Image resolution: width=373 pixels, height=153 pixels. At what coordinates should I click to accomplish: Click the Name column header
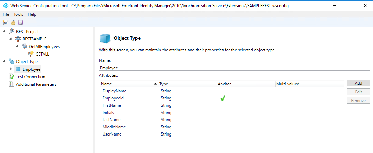pos(129,84)
